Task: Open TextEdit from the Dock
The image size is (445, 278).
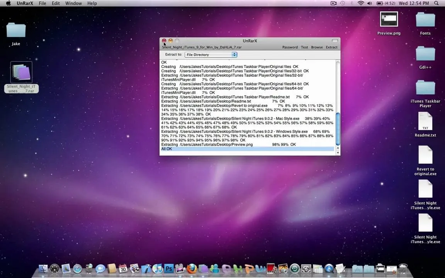Action: tap(340, 268)
